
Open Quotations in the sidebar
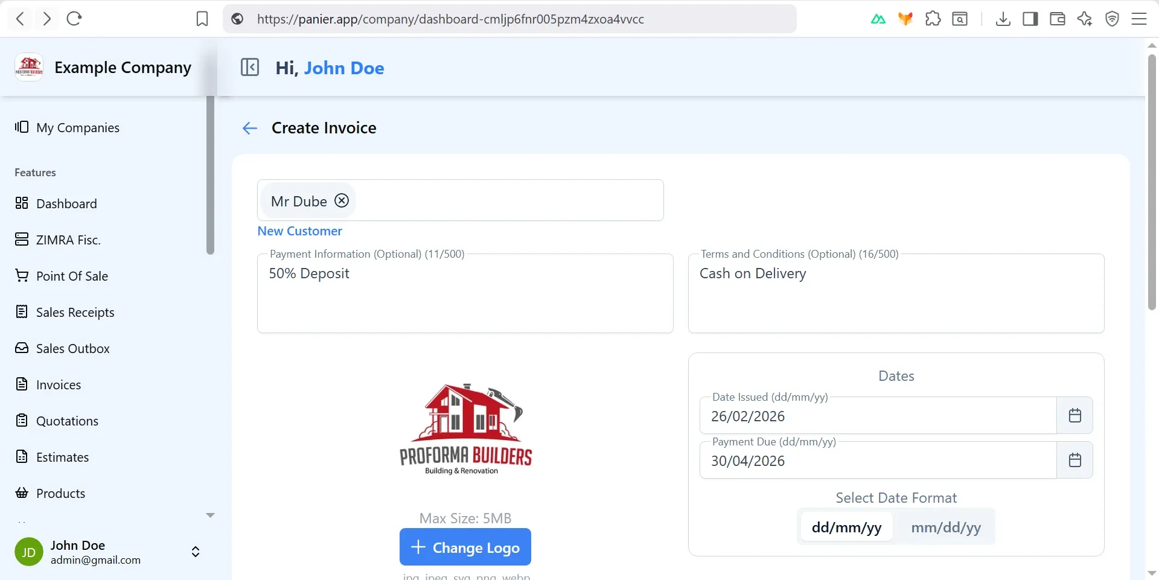click(x=56, y=421)
